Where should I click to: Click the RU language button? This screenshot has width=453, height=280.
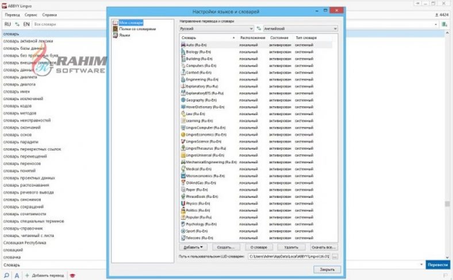coord(7,24)
